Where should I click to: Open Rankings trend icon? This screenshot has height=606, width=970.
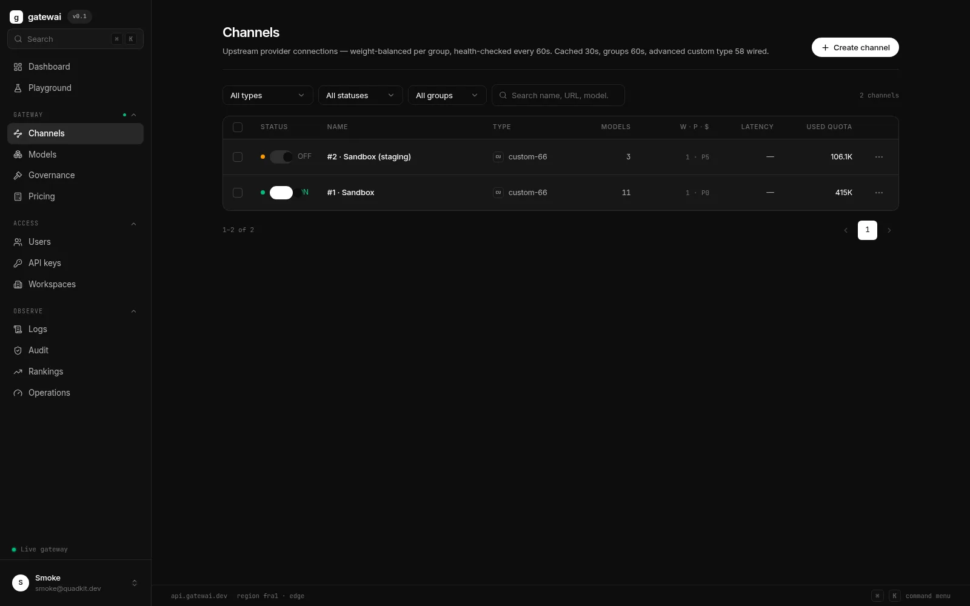[18, 371]
